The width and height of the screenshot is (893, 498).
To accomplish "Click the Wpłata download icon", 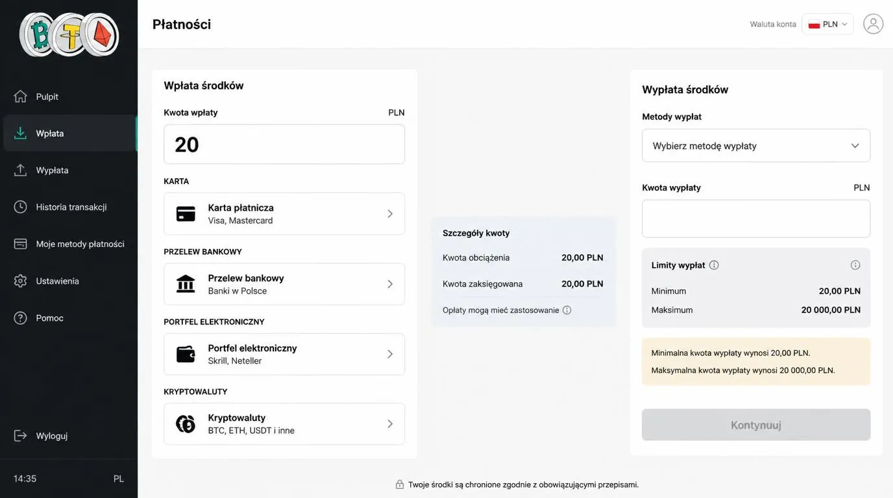I will [x=21, y=134].
